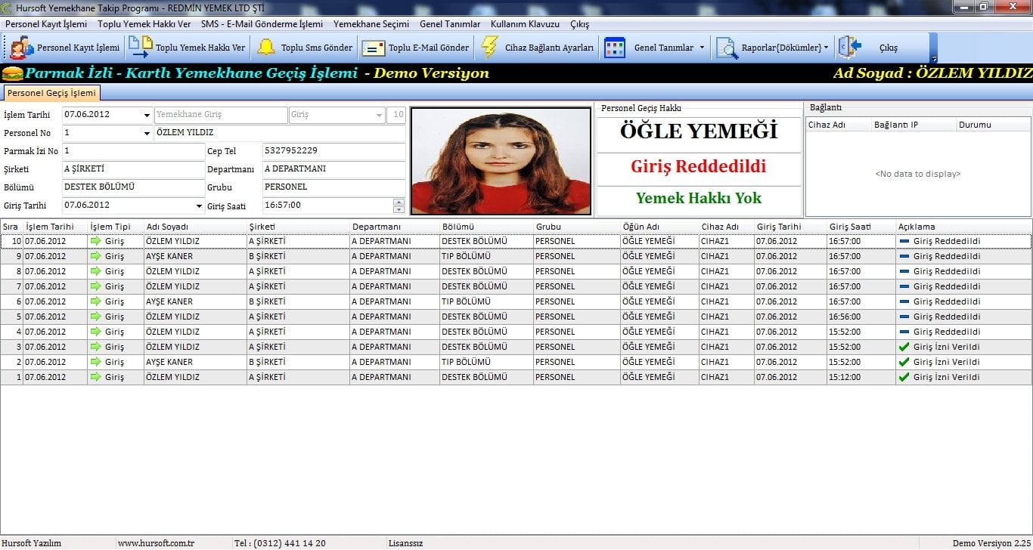Open the Kullanım Klavuzu menu

[x=525, y=23]
